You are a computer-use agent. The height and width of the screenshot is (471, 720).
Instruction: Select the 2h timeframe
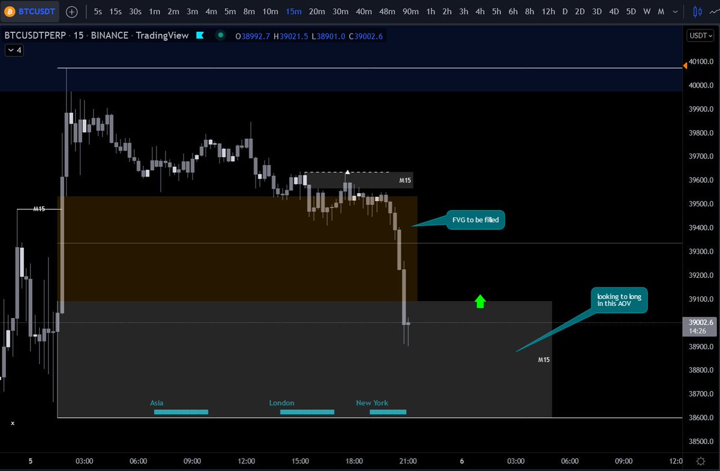447,11
